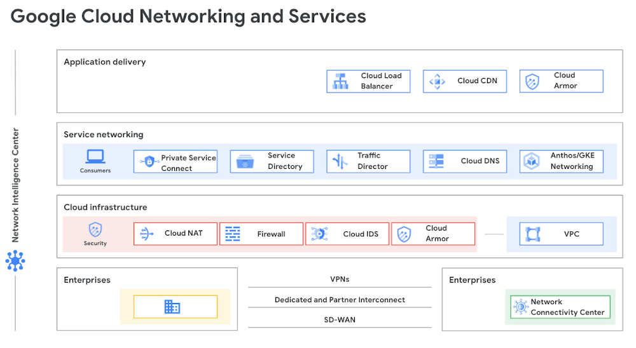Select the VPC label
The height and width of the screenshot is (348, 636).
point(571,234)
